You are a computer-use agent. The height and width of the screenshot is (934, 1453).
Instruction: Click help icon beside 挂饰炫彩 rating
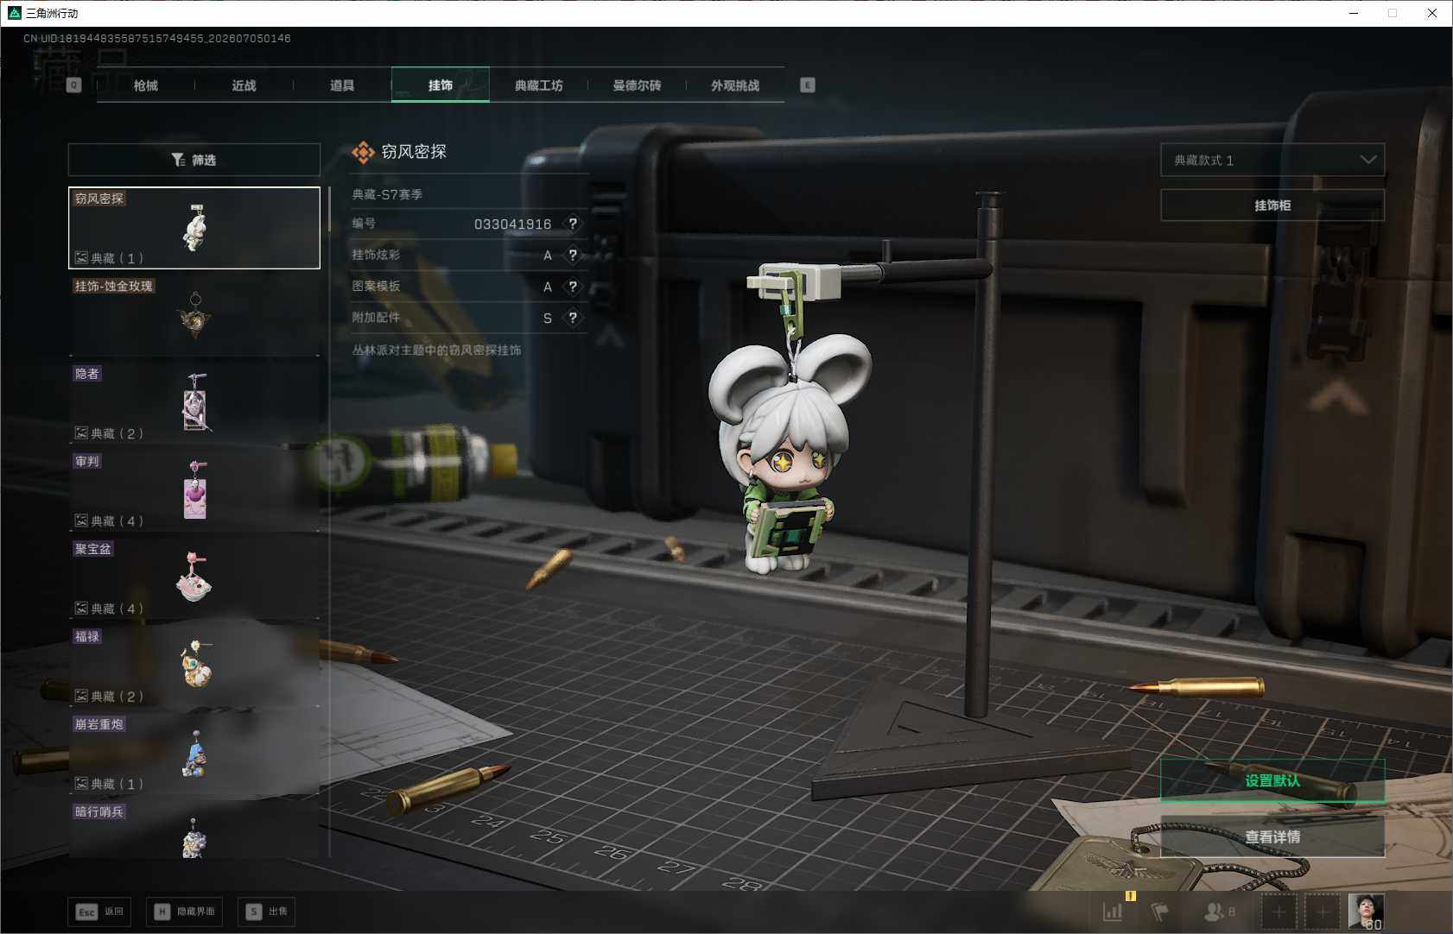pos(573,255)
